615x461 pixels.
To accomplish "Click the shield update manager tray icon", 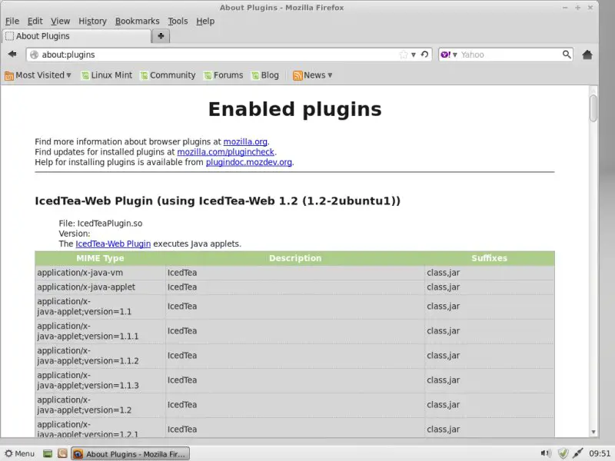I will pyautogui.click(x=563, y=453).
